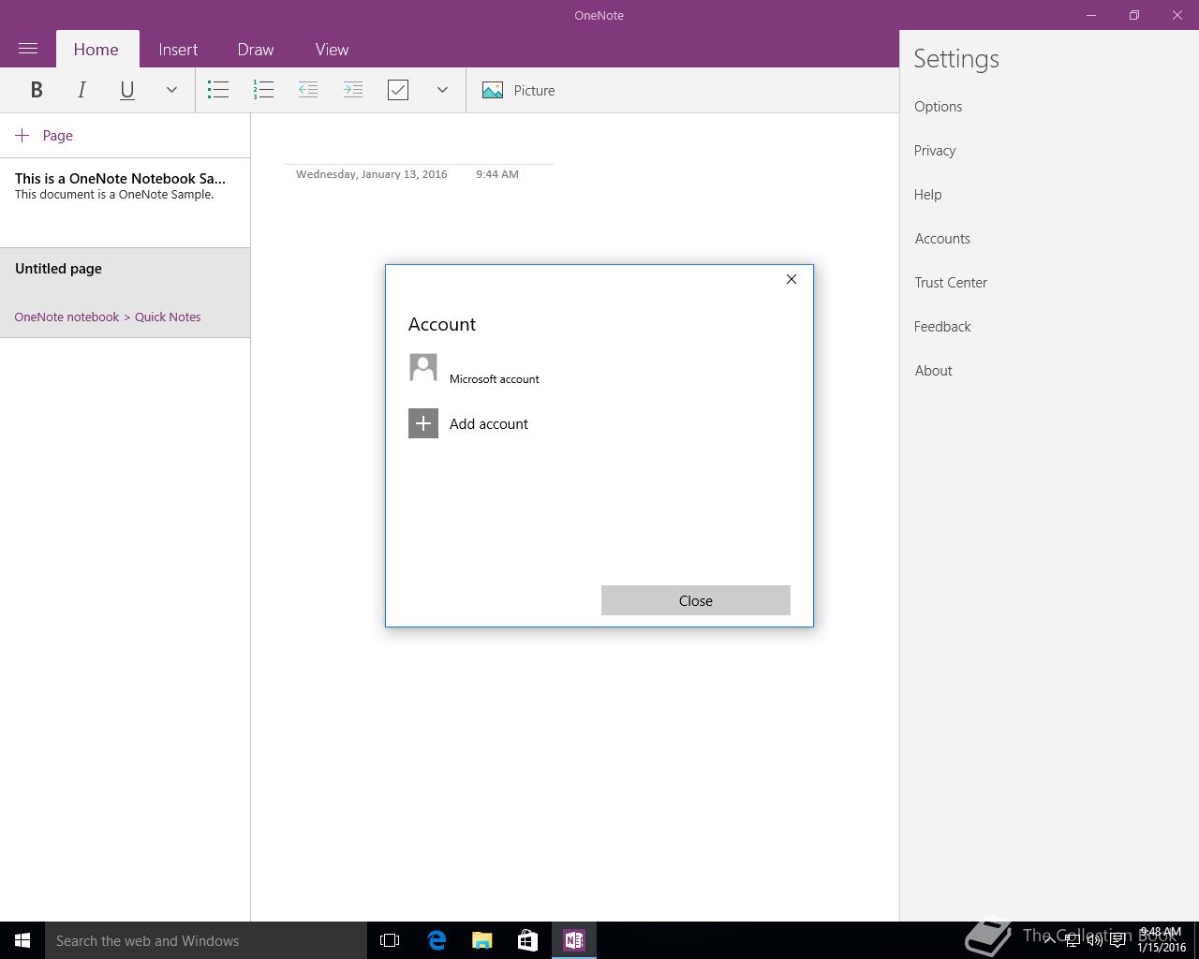Increase indent icon in ribbon
This screenshot has height=959, width=1199.
pos(353,90)
